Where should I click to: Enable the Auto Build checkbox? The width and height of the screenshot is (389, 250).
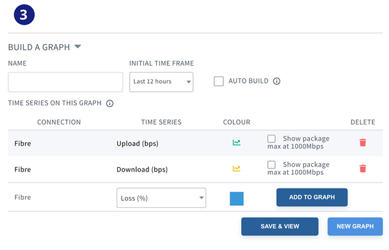coord(218,81)
